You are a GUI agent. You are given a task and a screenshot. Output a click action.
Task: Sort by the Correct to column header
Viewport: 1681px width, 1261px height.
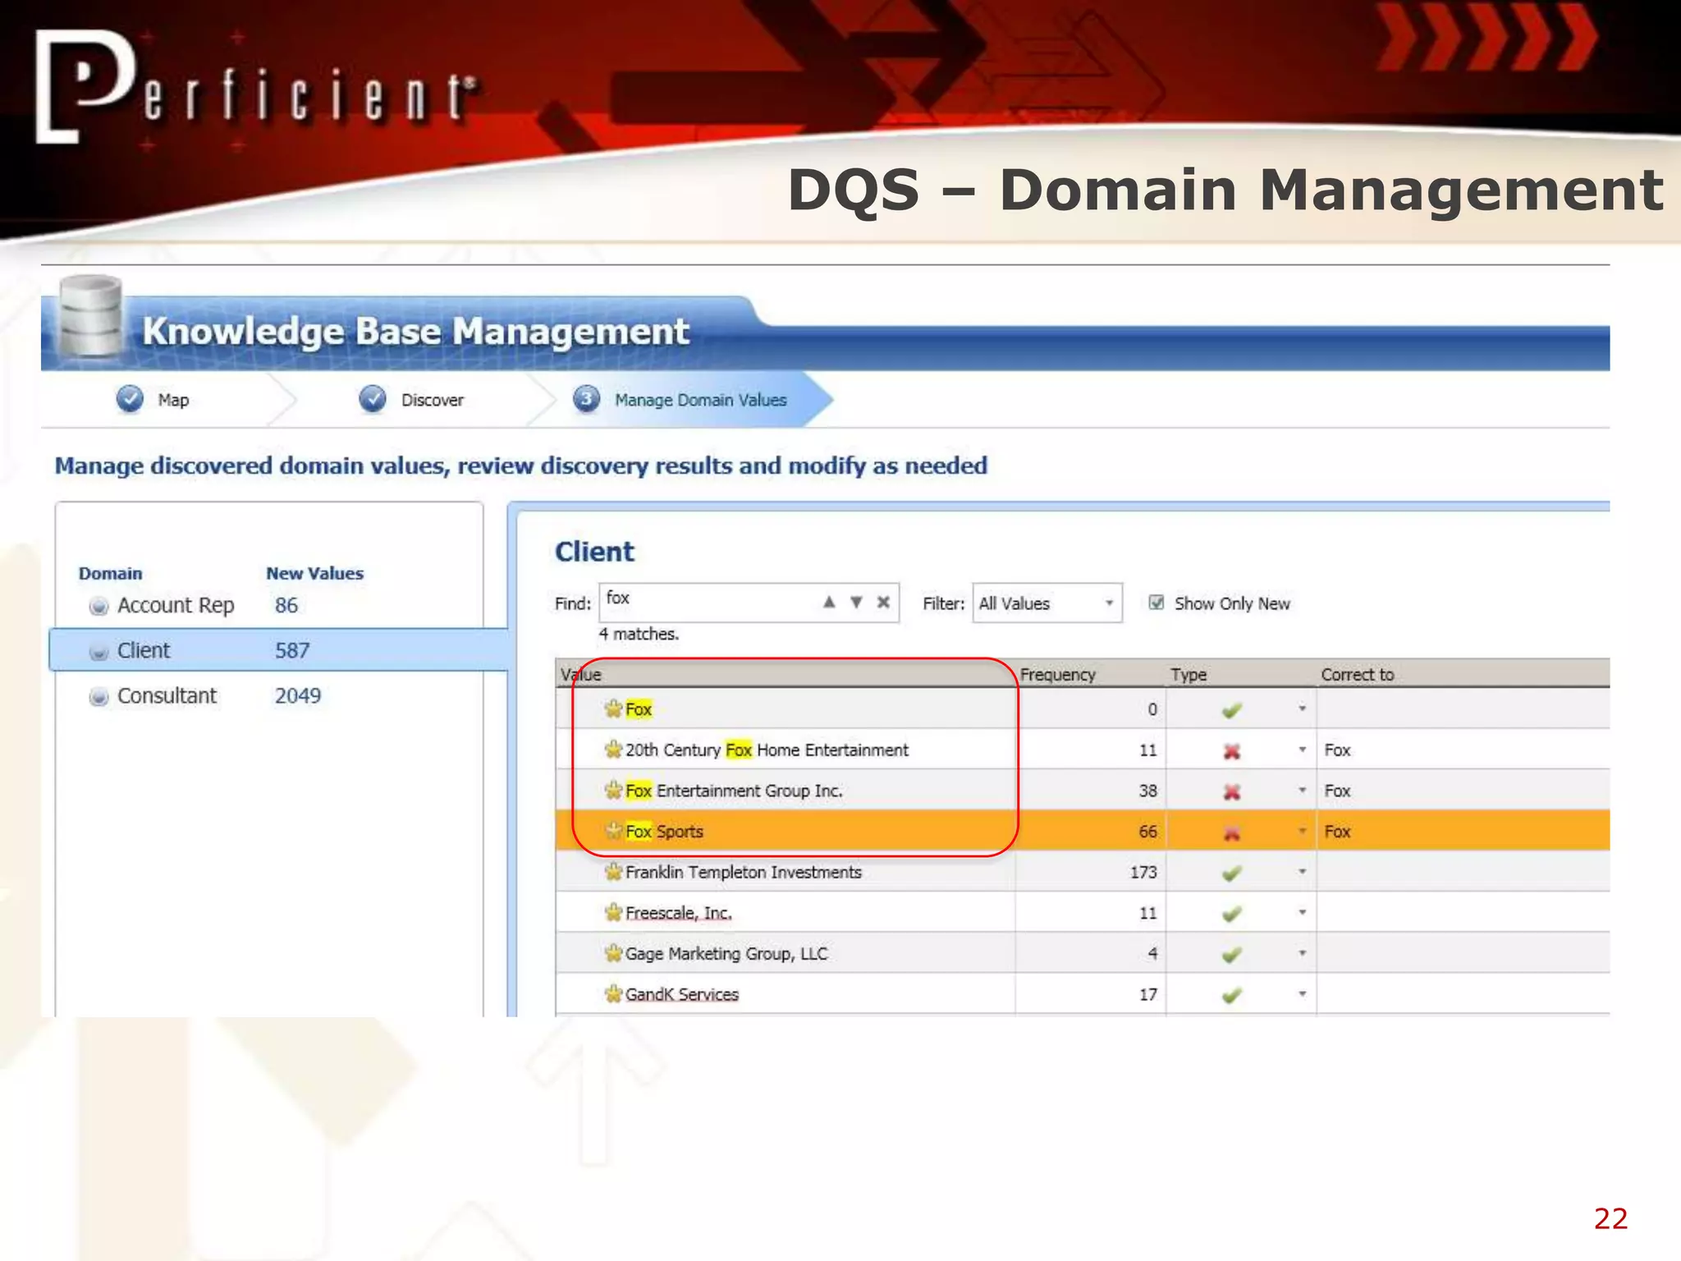coord(1358,675)
